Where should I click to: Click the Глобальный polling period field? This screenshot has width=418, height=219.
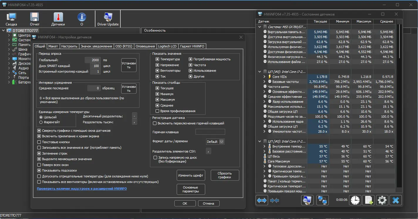(93, 60)
